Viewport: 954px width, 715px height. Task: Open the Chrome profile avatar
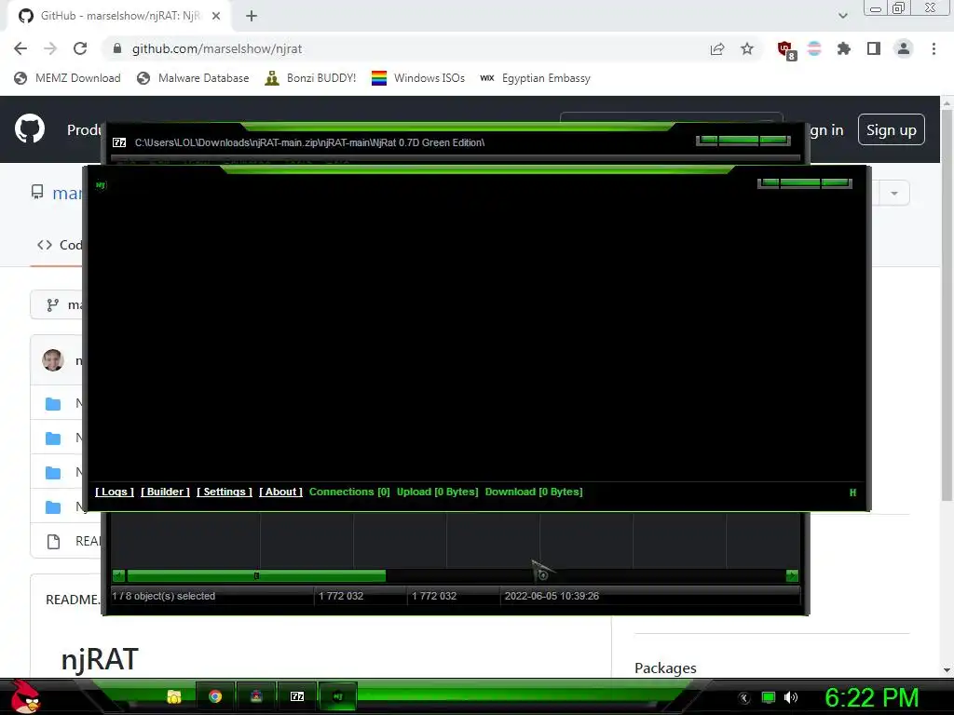tap(904, 48)
